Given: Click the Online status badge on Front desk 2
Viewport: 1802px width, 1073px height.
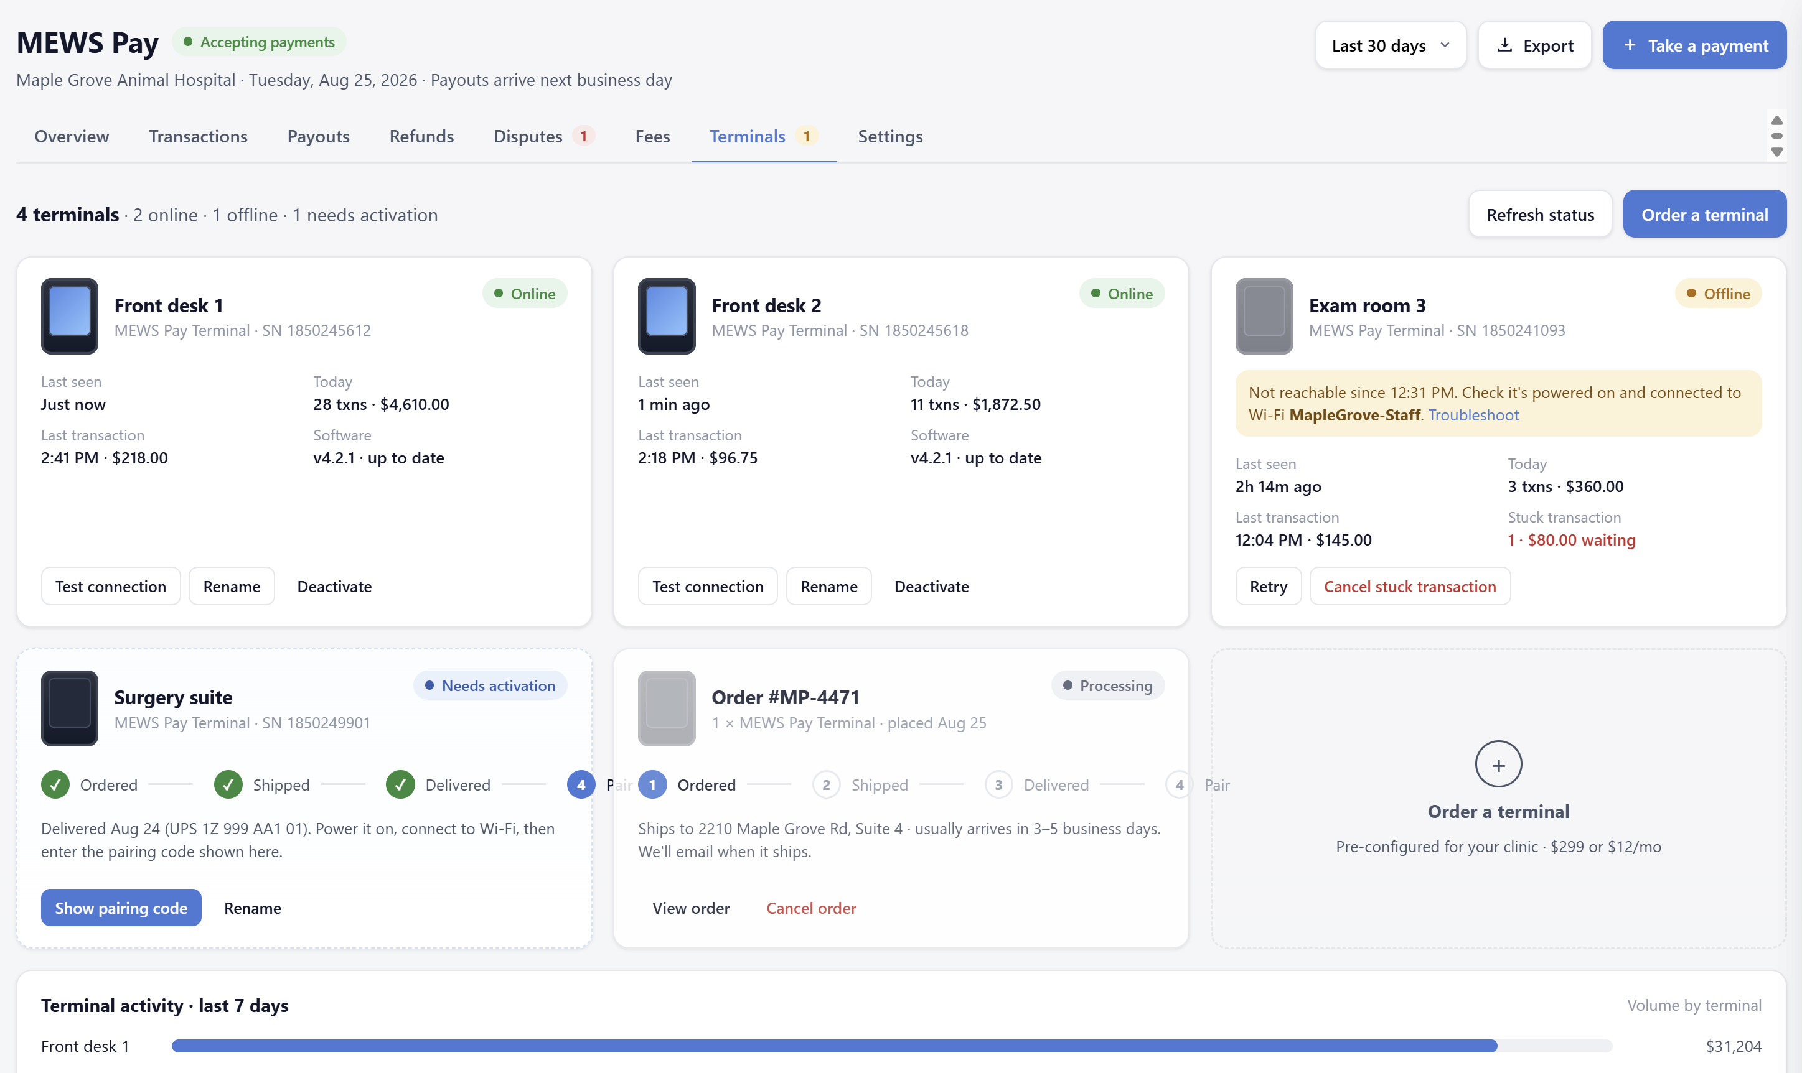Looking at the screenshot, I should coord(1121,293).
